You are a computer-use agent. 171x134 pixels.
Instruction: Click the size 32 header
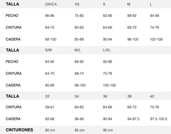tap(47, 96)
